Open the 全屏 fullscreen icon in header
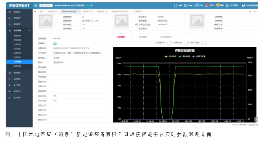The width and height of the screenshot is (263, 141). 176,5
